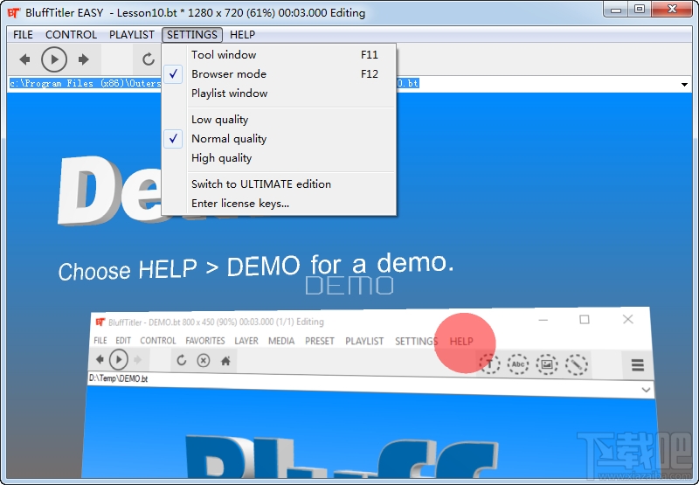Open the FILE menu

(23, 35)
